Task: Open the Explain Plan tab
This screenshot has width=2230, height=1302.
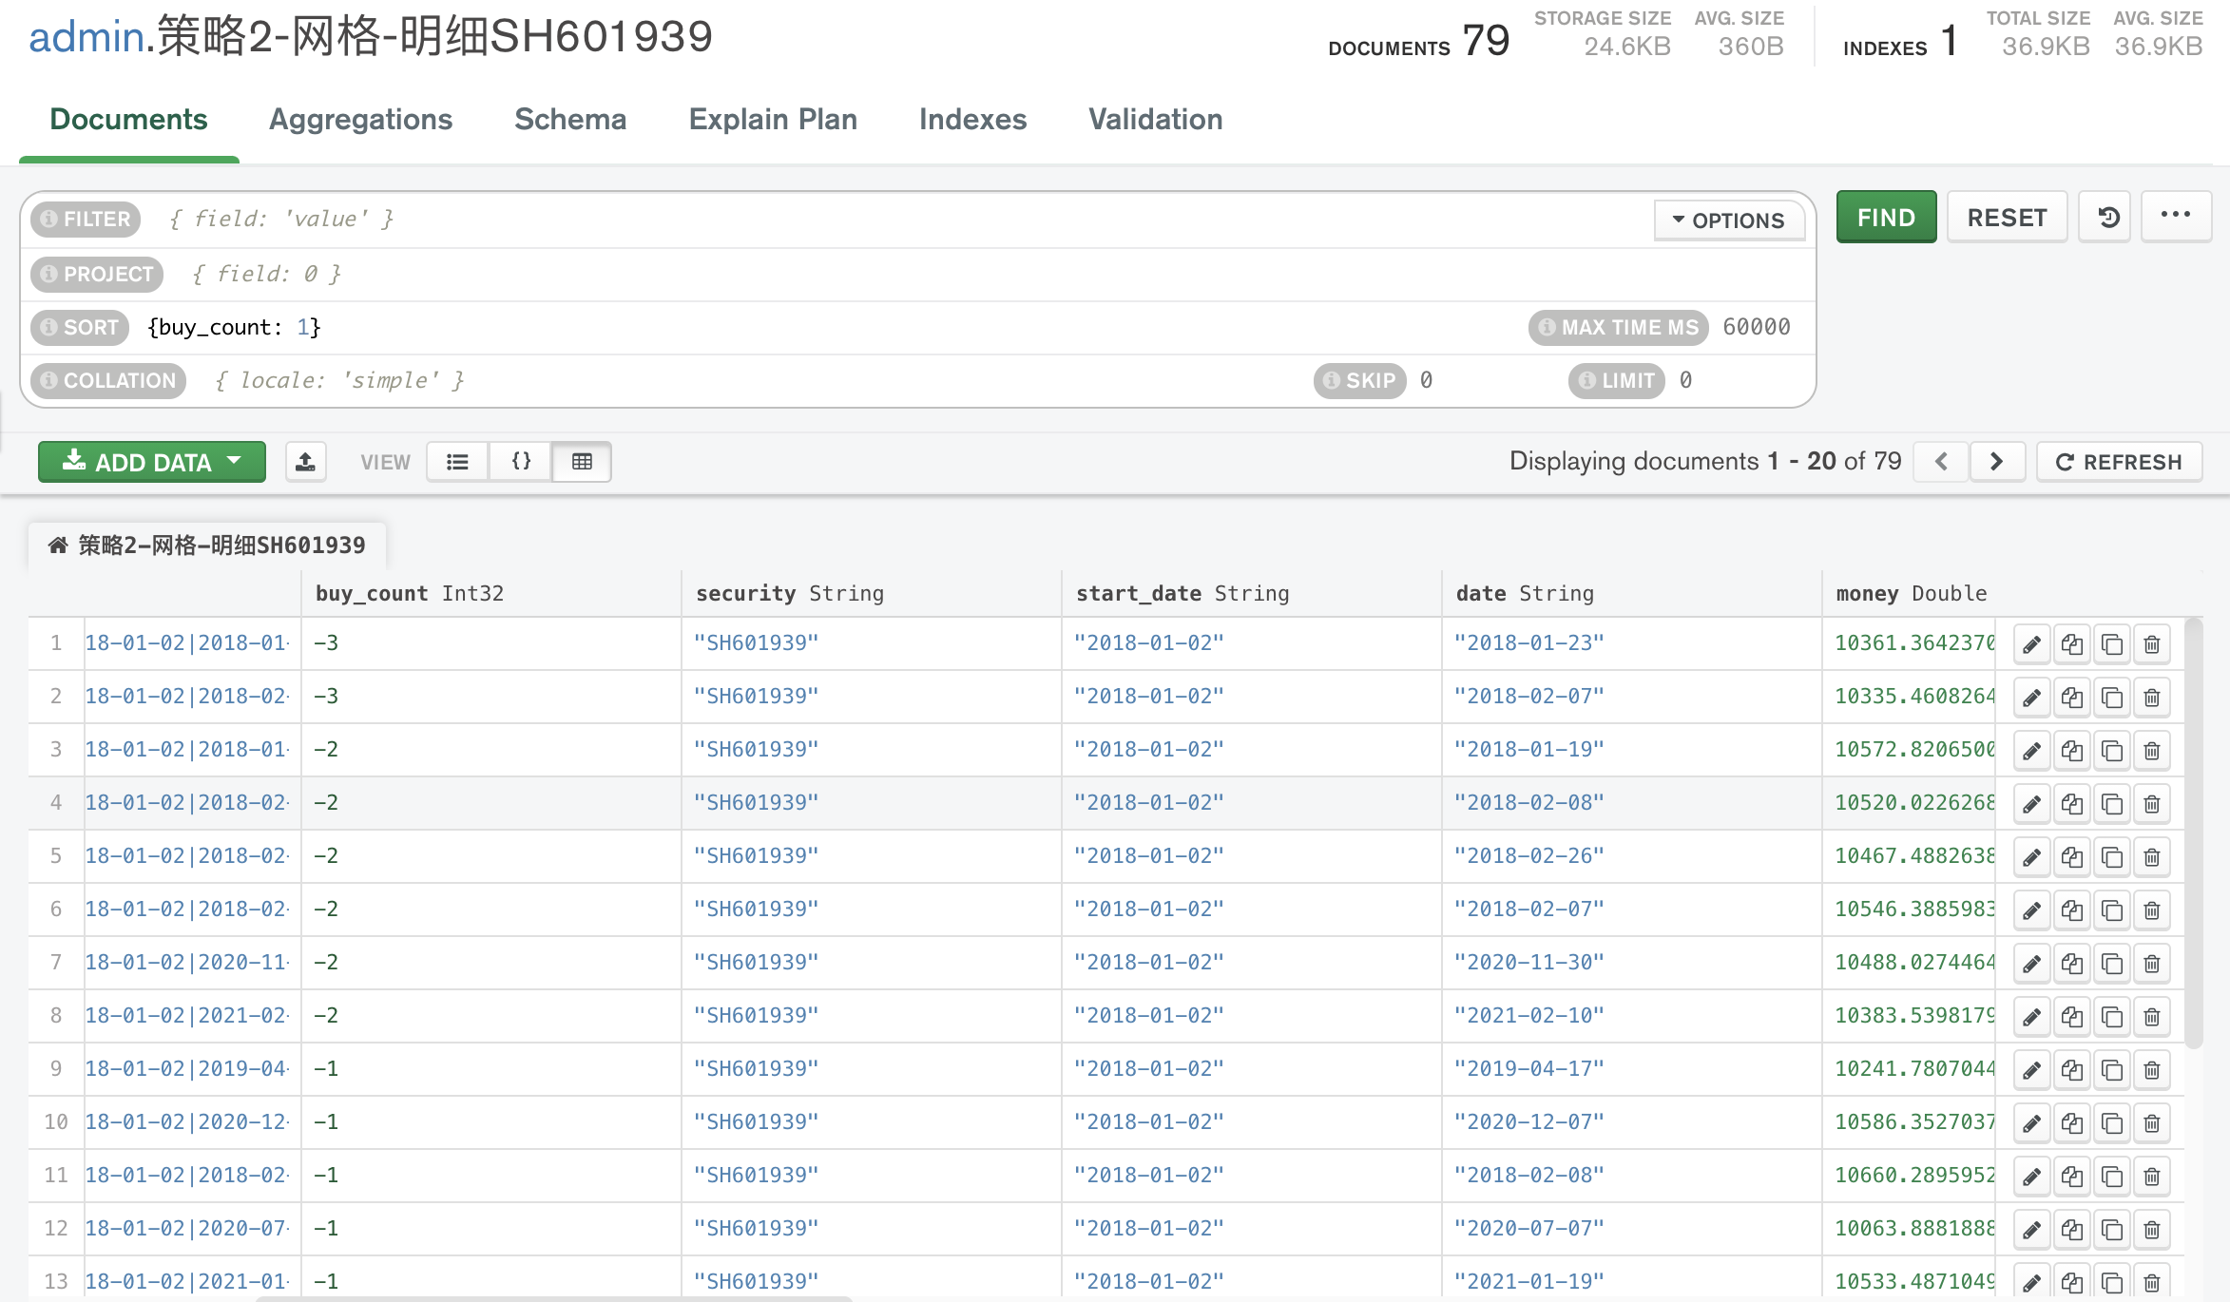Action: coord(773,120)
